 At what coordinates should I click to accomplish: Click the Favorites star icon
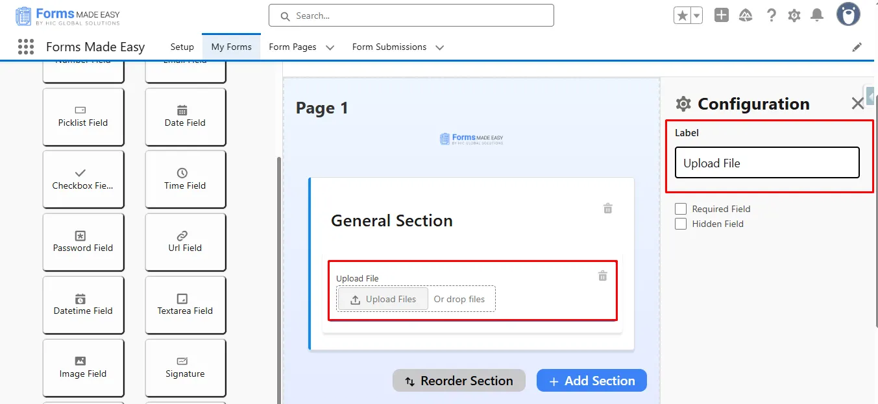tap(682, 16)
